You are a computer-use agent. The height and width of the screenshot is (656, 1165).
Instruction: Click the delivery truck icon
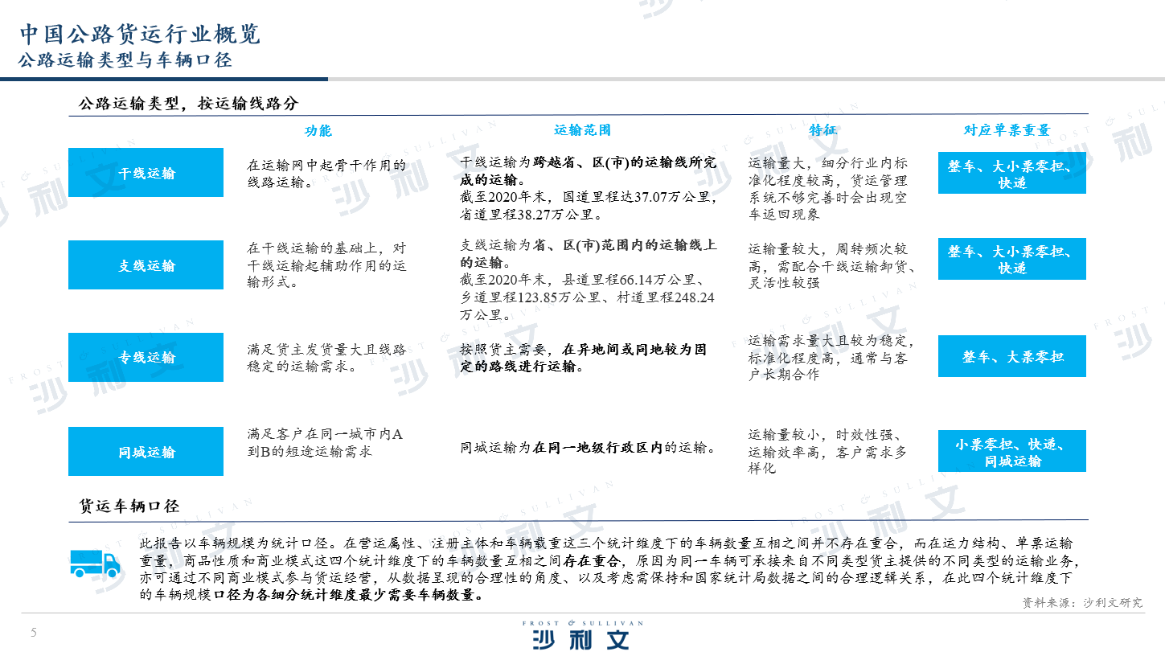point(95,564)
